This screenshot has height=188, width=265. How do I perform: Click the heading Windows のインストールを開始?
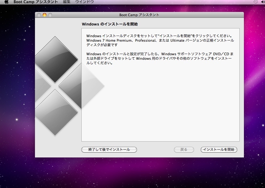[110, 24]
